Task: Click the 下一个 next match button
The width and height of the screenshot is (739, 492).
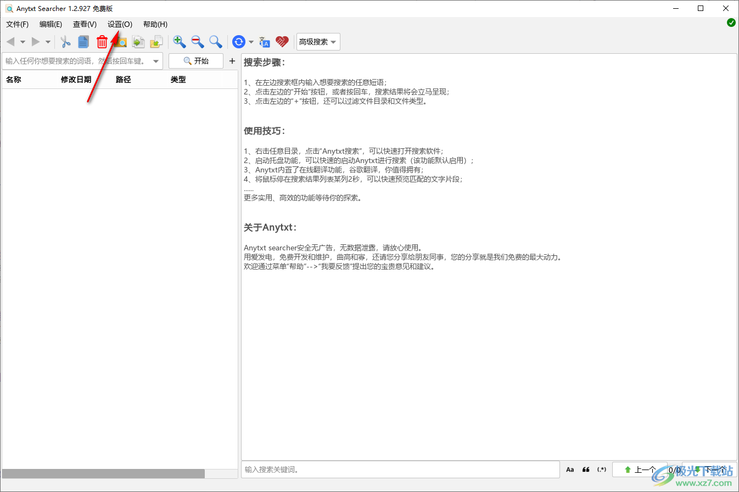Action: [709, 469]
